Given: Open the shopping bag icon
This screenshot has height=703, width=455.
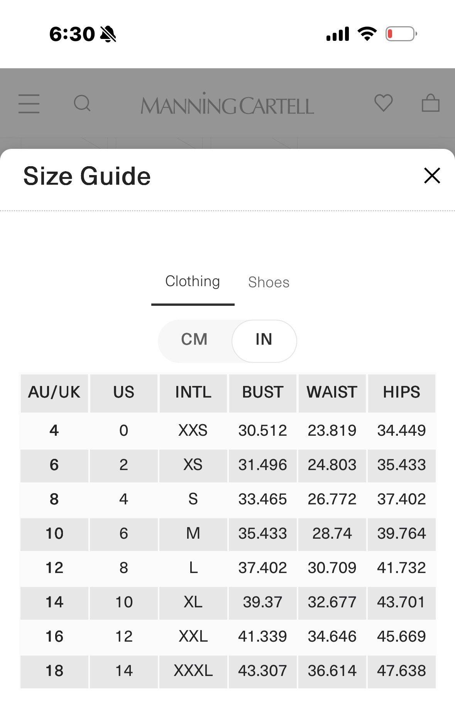Looking at the screenshot, I should pyautogui.click(x=431, y=103).
